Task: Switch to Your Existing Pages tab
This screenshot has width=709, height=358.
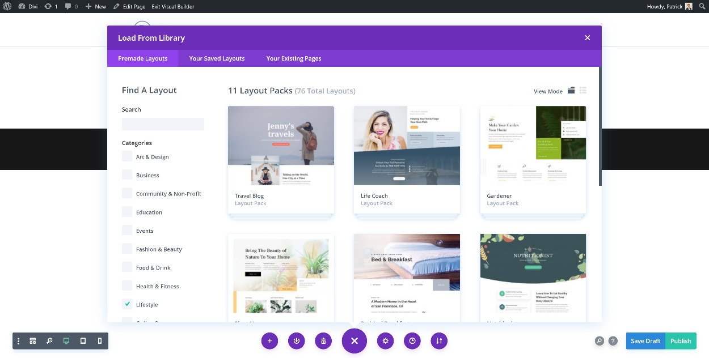Action: click(x=294, y=58)
